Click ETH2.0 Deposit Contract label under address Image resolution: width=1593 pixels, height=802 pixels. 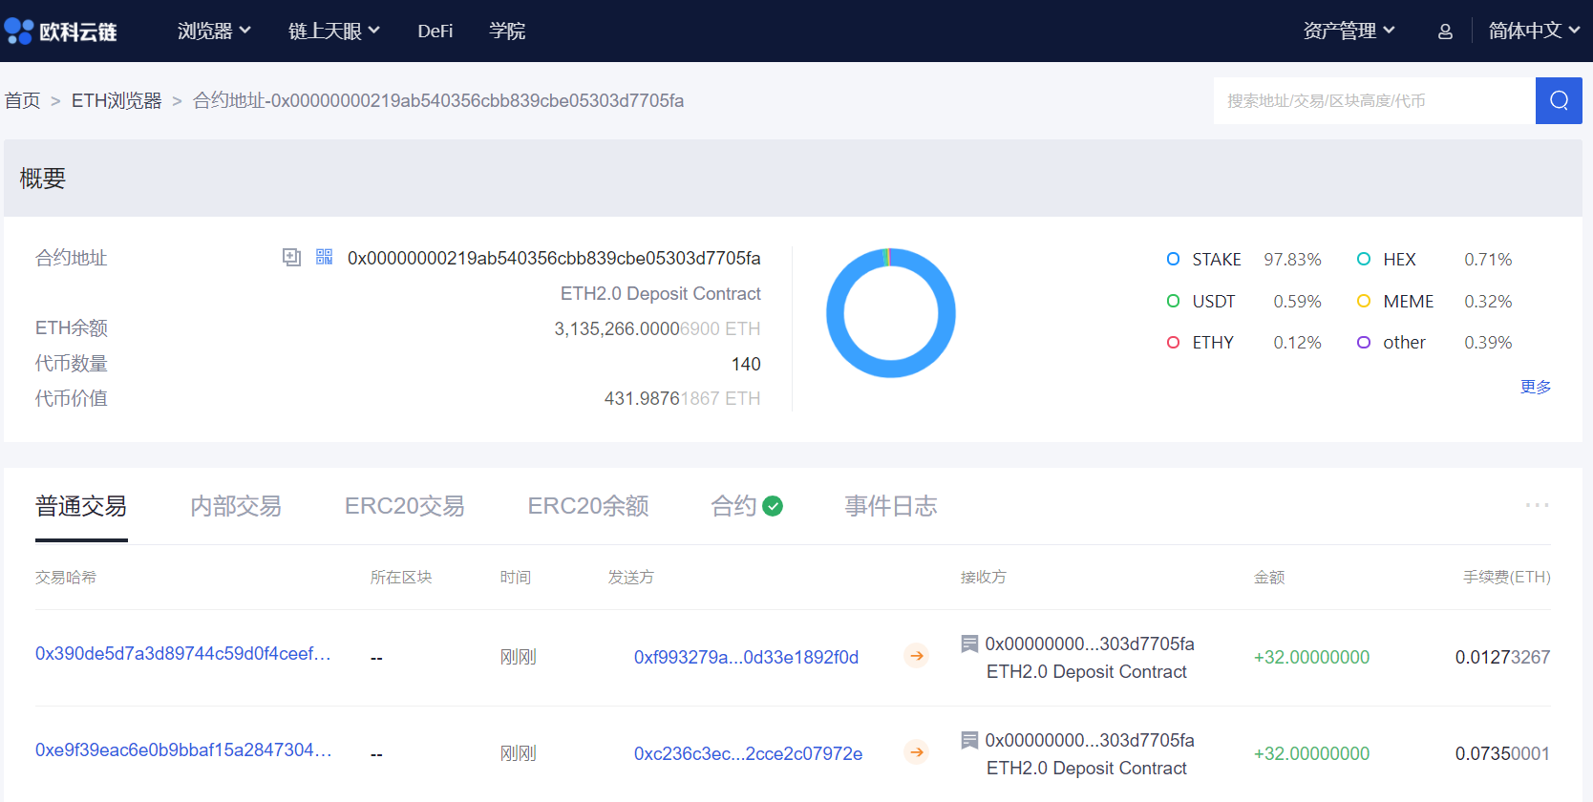click(x=660, y=293)
